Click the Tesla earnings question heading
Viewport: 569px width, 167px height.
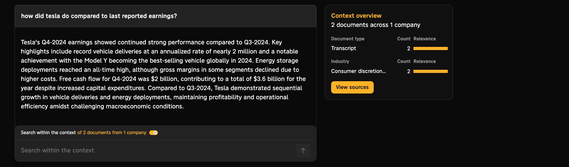click(99, 16)
